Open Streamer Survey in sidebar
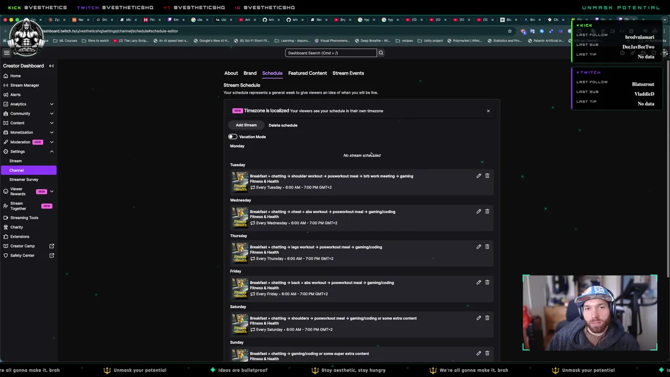Screen dimensions: 670x377 24,180
